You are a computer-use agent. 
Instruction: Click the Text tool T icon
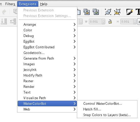click(138, 12)
